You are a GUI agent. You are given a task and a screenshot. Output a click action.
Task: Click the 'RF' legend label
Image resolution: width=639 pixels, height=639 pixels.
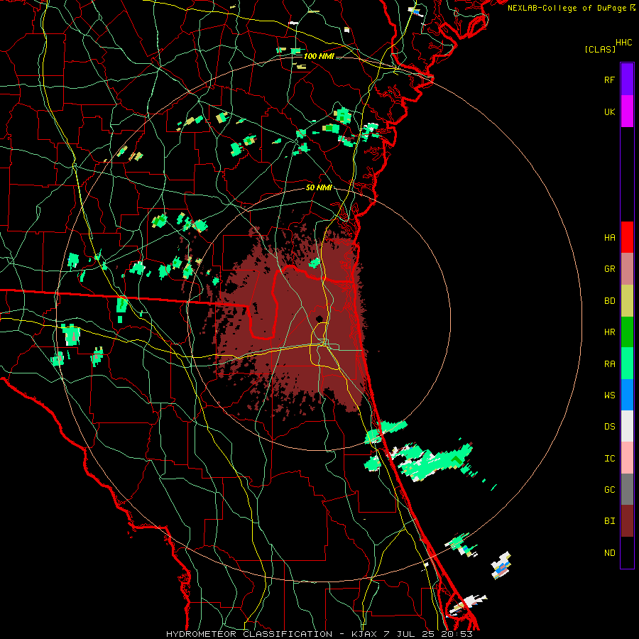coord(609,80)
